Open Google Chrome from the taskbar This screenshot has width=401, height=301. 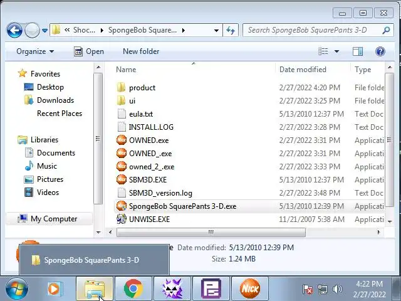[x=133, y=288]
